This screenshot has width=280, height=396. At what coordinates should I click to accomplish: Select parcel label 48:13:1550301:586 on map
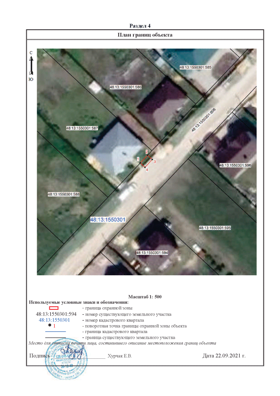126,88
